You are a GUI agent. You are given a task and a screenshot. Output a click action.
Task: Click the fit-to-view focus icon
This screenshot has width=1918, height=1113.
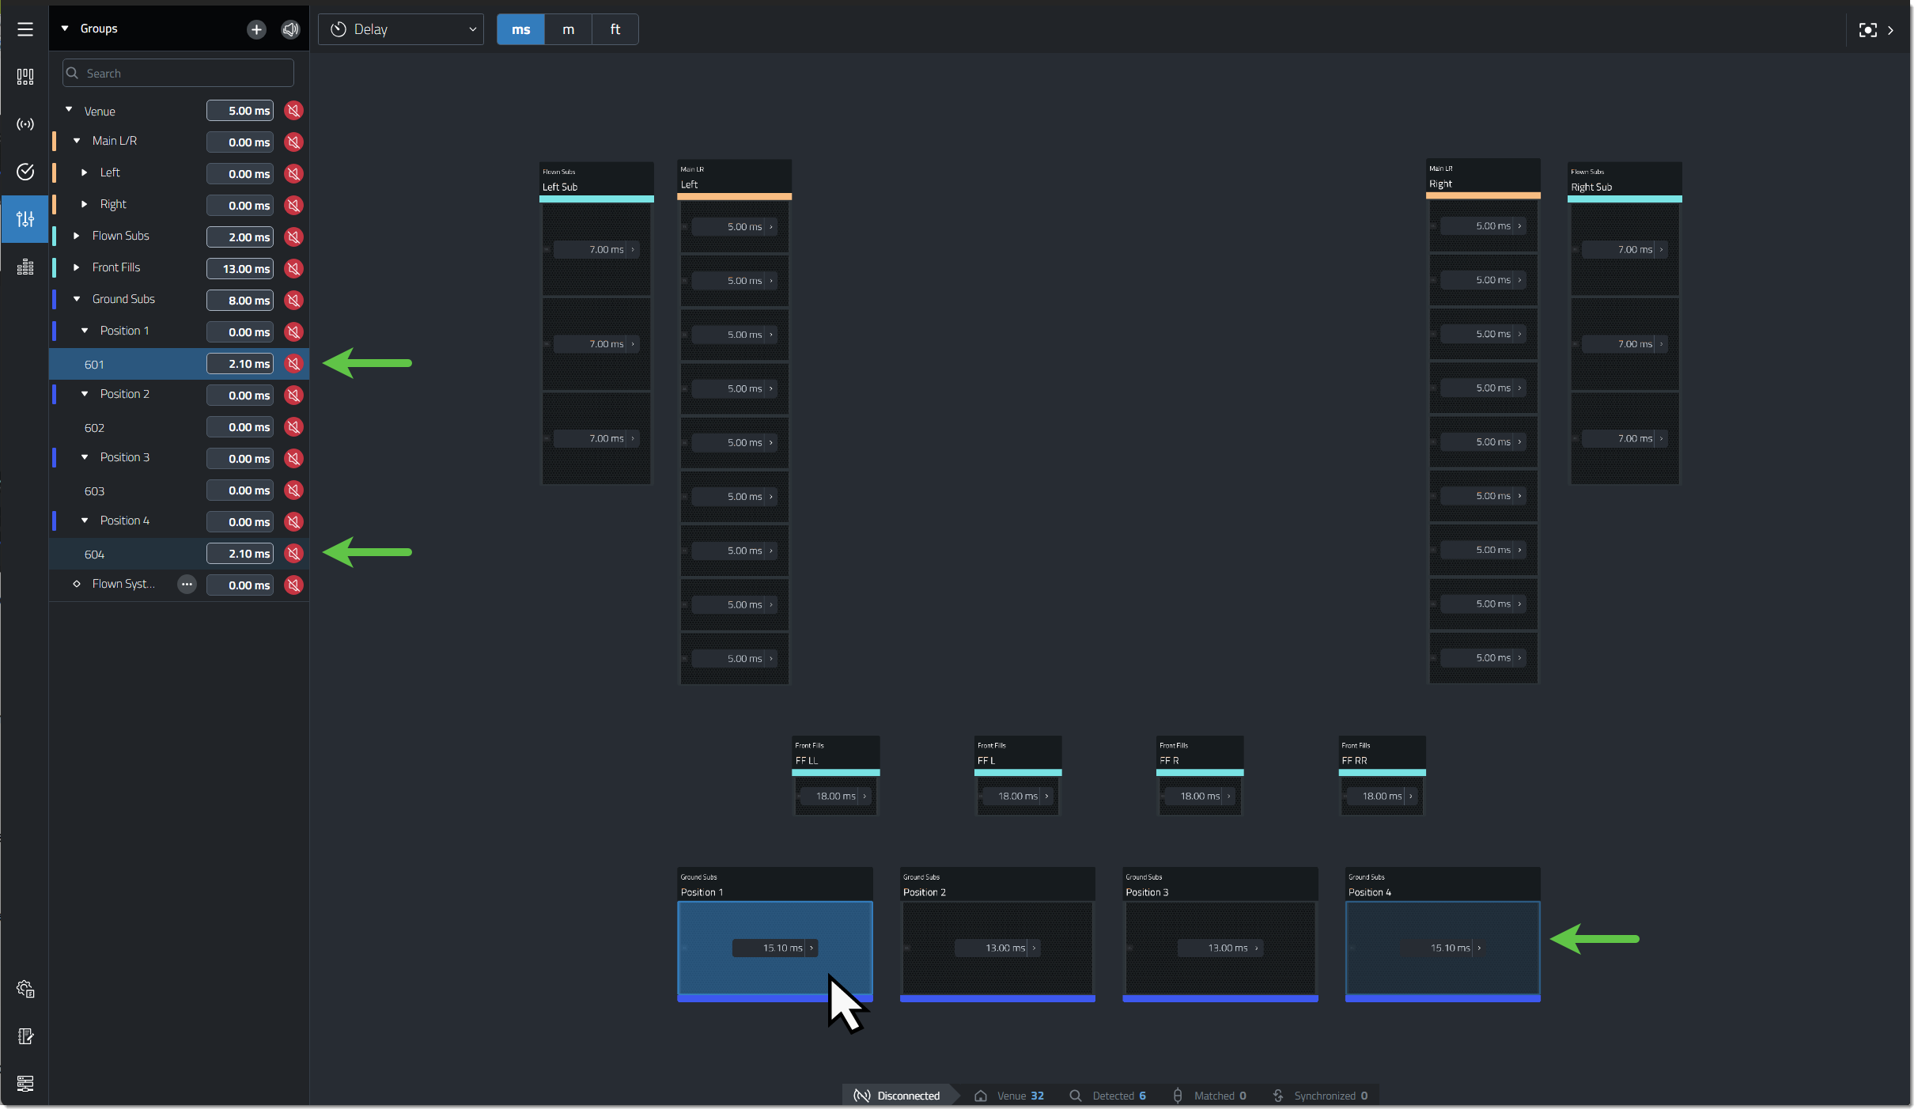[1867, 30]
